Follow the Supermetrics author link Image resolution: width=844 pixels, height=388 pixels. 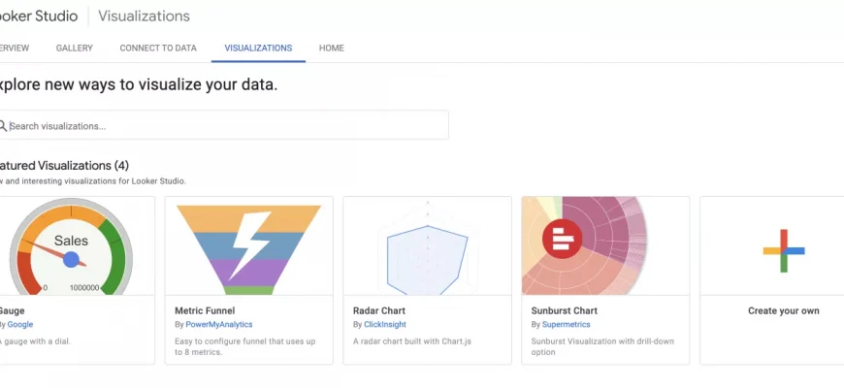click(x=566, y=324)
